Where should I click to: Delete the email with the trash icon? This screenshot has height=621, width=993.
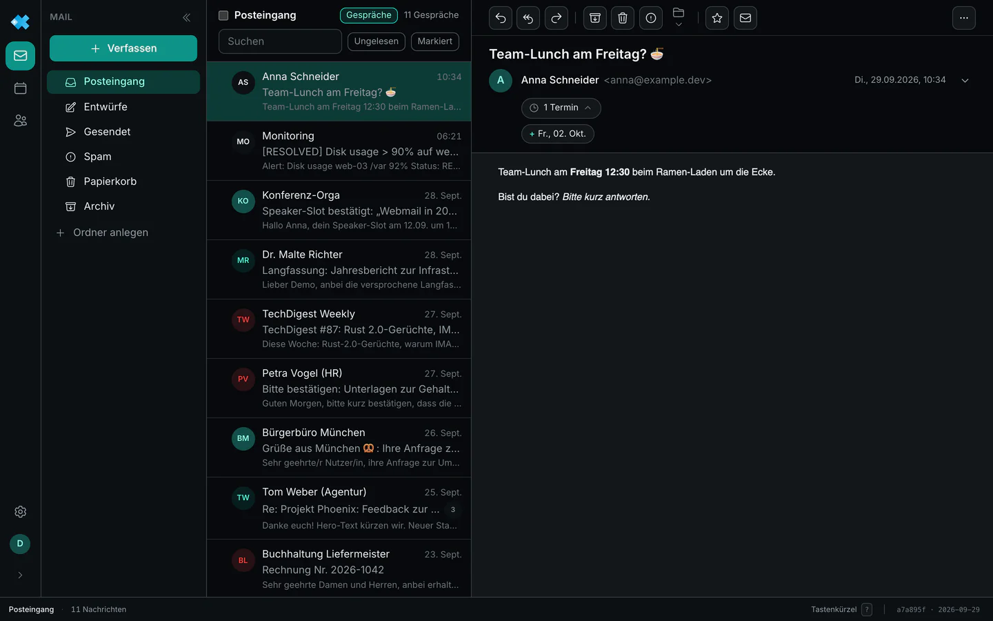pyautogui.click(x=623, y=18)
